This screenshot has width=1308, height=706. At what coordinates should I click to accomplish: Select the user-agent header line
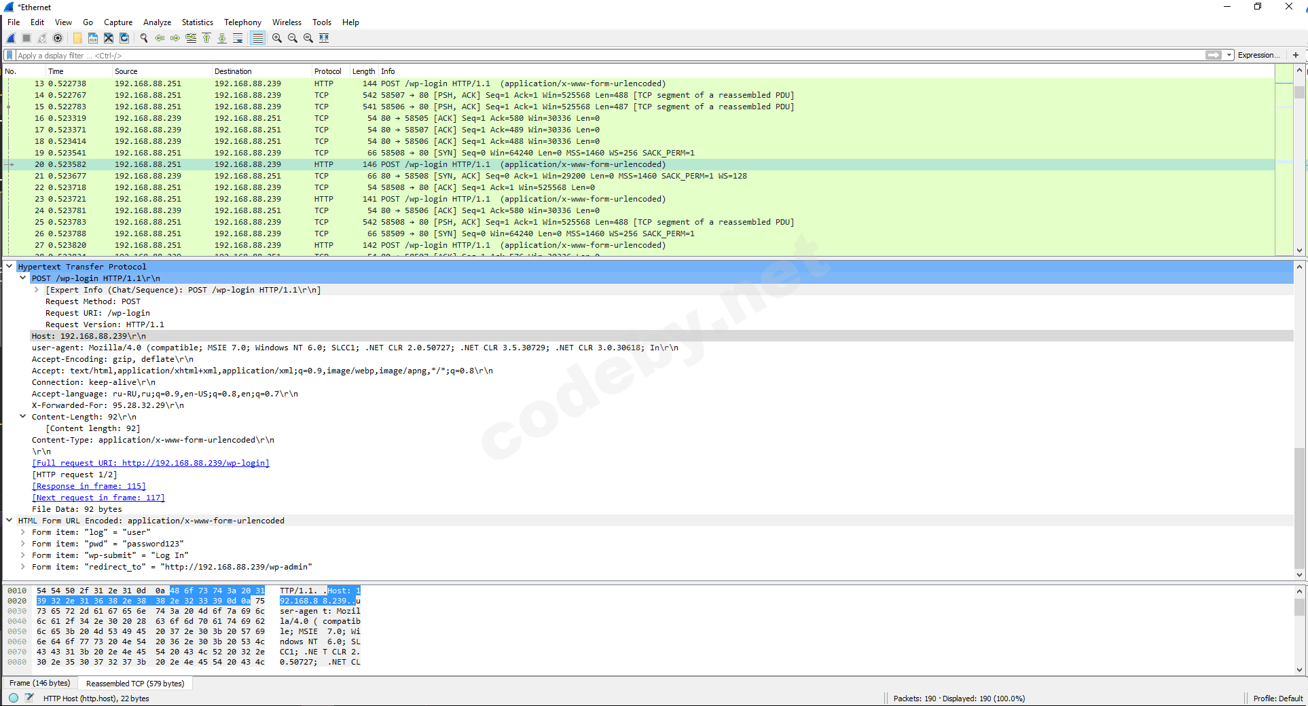355,348
